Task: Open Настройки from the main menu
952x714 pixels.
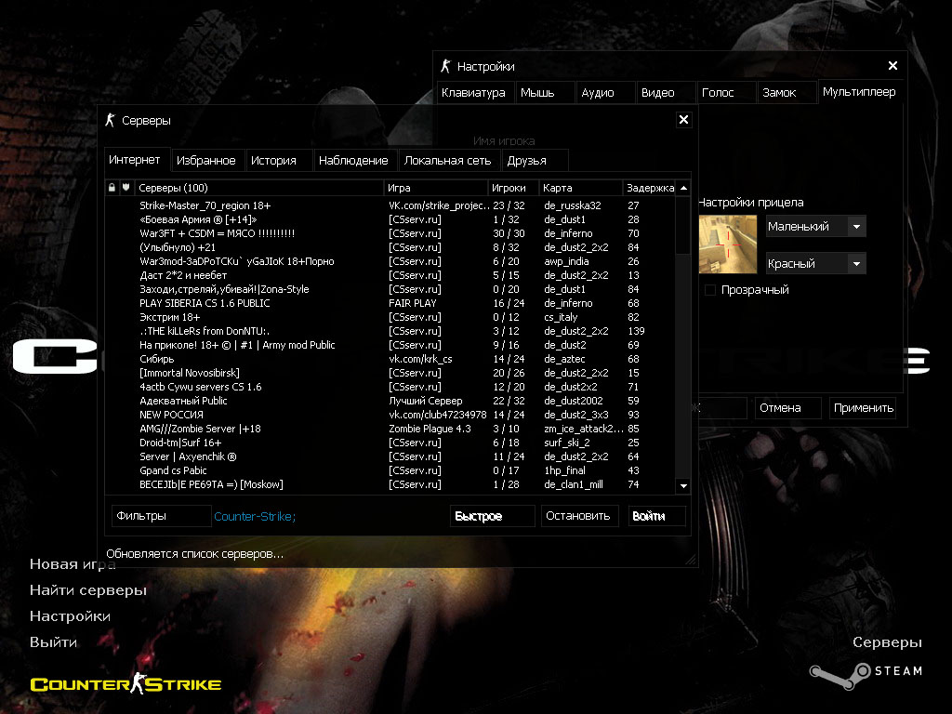Action: (70, 616)
